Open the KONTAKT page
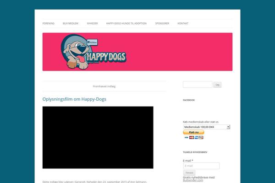The height and width of the screenshot is (183, 275). pyautogui.click(x=183, y=23)
